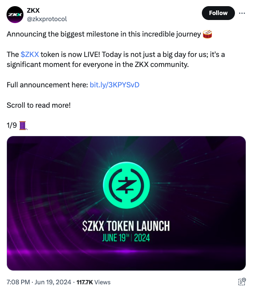This screenshot has width=253, height=292.
Task: Open the $ZKX cashtag link
Action: [x=30, y=55]
